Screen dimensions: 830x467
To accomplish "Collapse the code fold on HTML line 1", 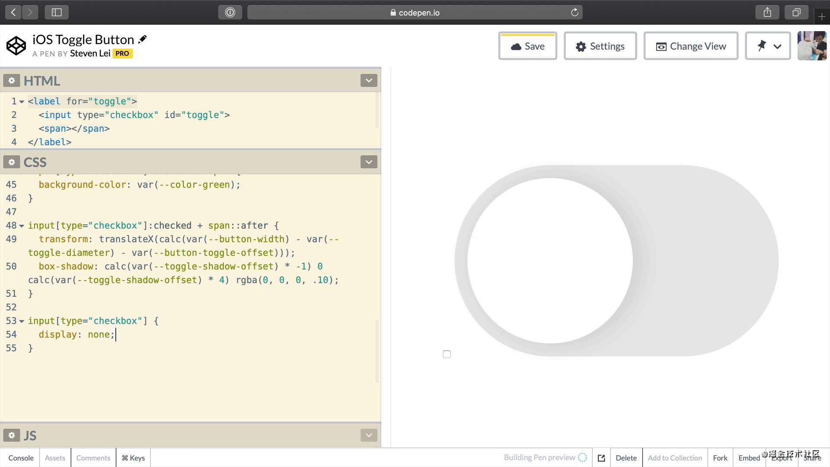I will click(x=22, y=102).
